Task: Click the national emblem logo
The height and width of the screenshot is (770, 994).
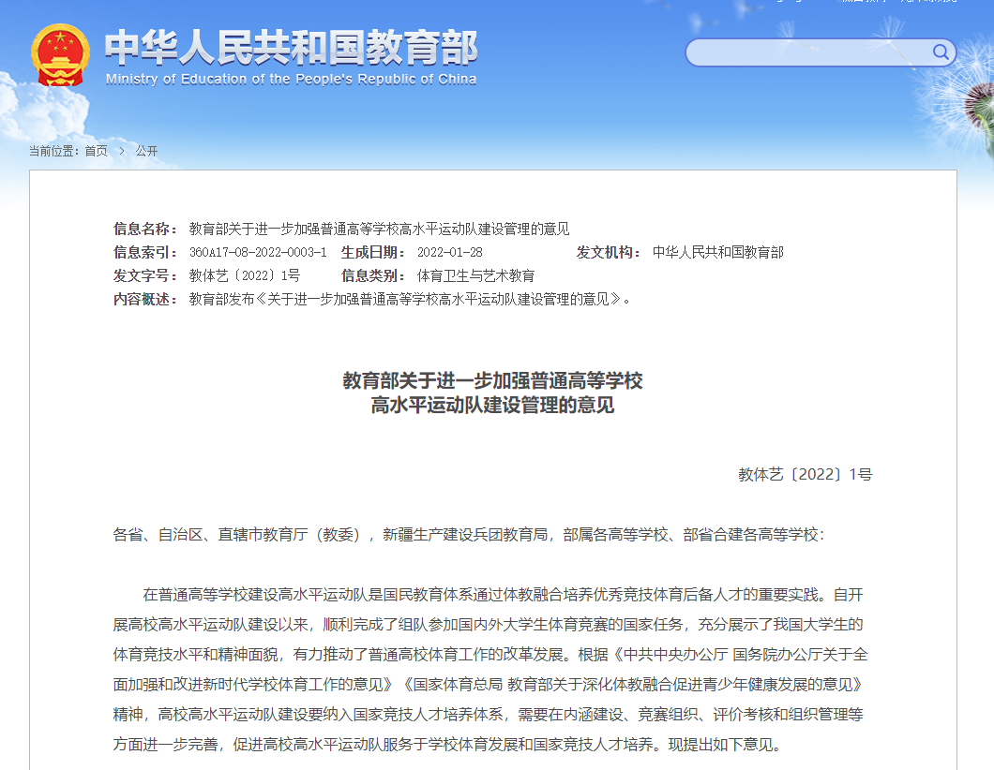Action: click(59, 54)
